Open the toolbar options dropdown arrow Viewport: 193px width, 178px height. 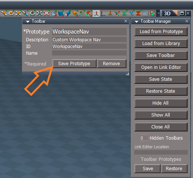click(x=158, y=13)
